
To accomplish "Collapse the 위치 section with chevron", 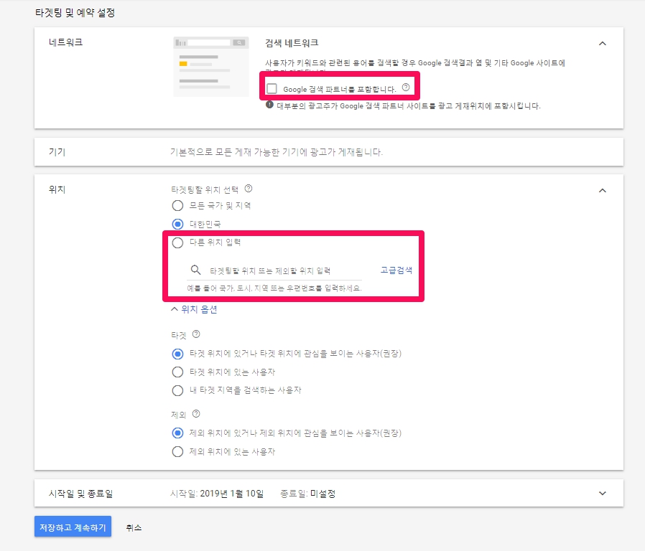I will click(602, 191).
